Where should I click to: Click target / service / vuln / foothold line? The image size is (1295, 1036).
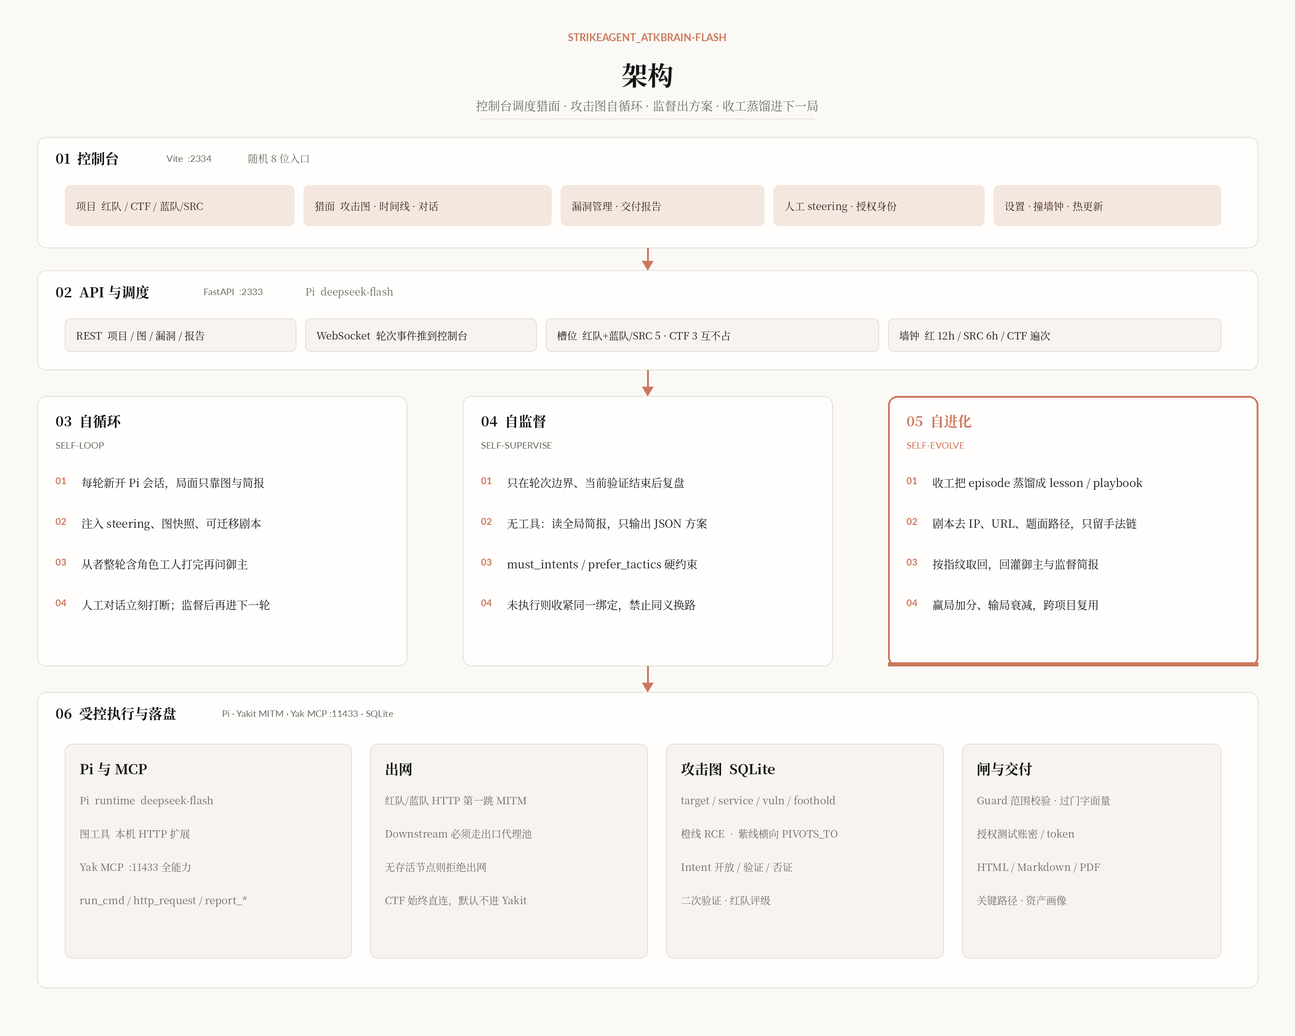point(758,801)
